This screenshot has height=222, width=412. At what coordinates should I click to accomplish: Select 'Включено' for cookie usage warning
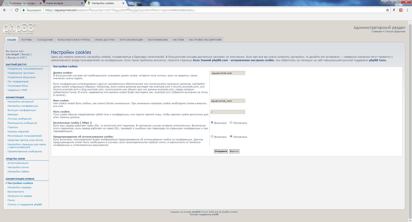pyautogui.click(x=212, y=136)
